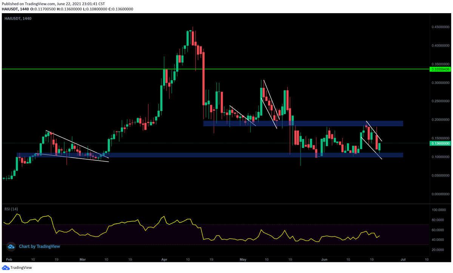This screenshot has height=273, width=453.
Task: Click the 0.10000000 price axis label
Action: coord(440,157)
